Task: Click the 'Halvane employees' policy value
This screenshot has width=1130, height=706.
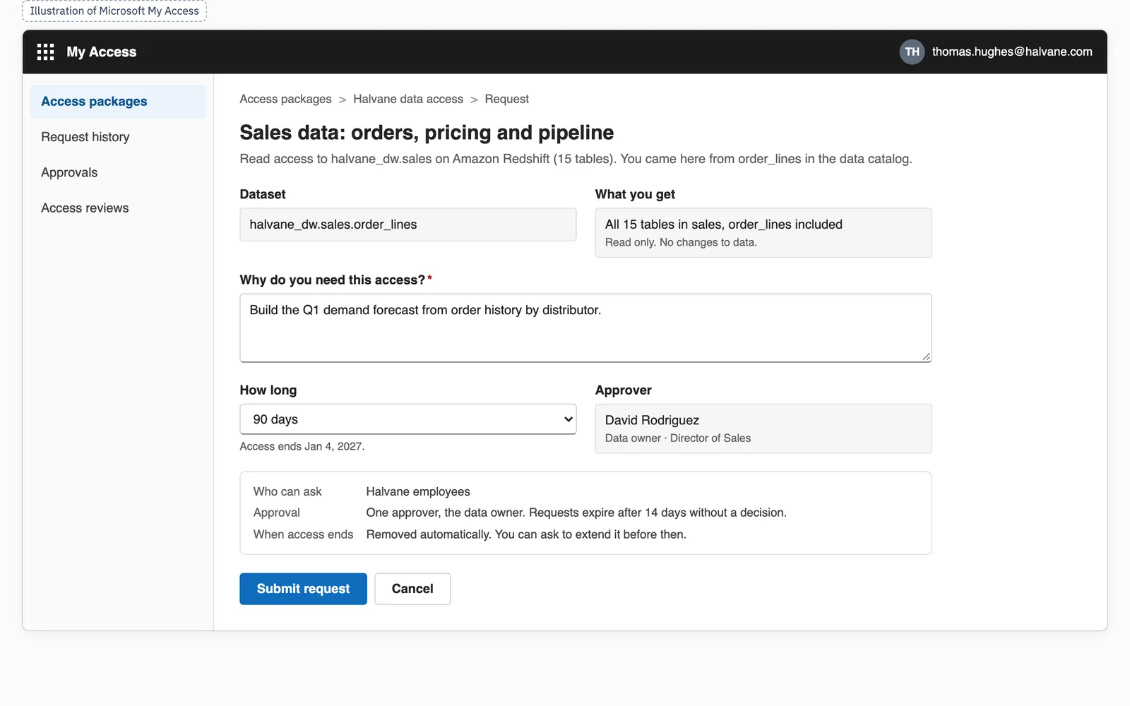Action: tap(418, 491)
